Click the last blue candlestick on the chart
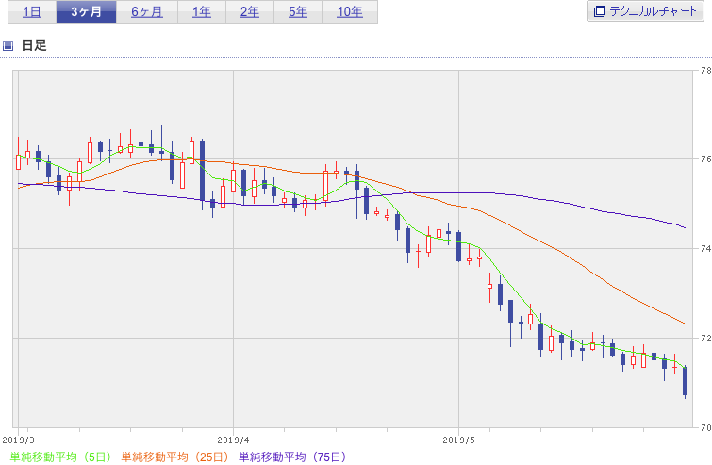This screenshot has width=712, height=465. coord(686,381)
